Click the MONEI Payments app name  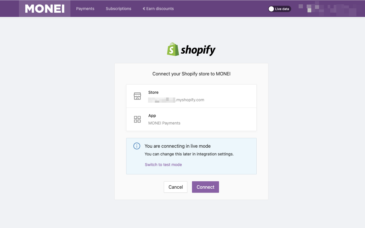click(x=164, y=123)
